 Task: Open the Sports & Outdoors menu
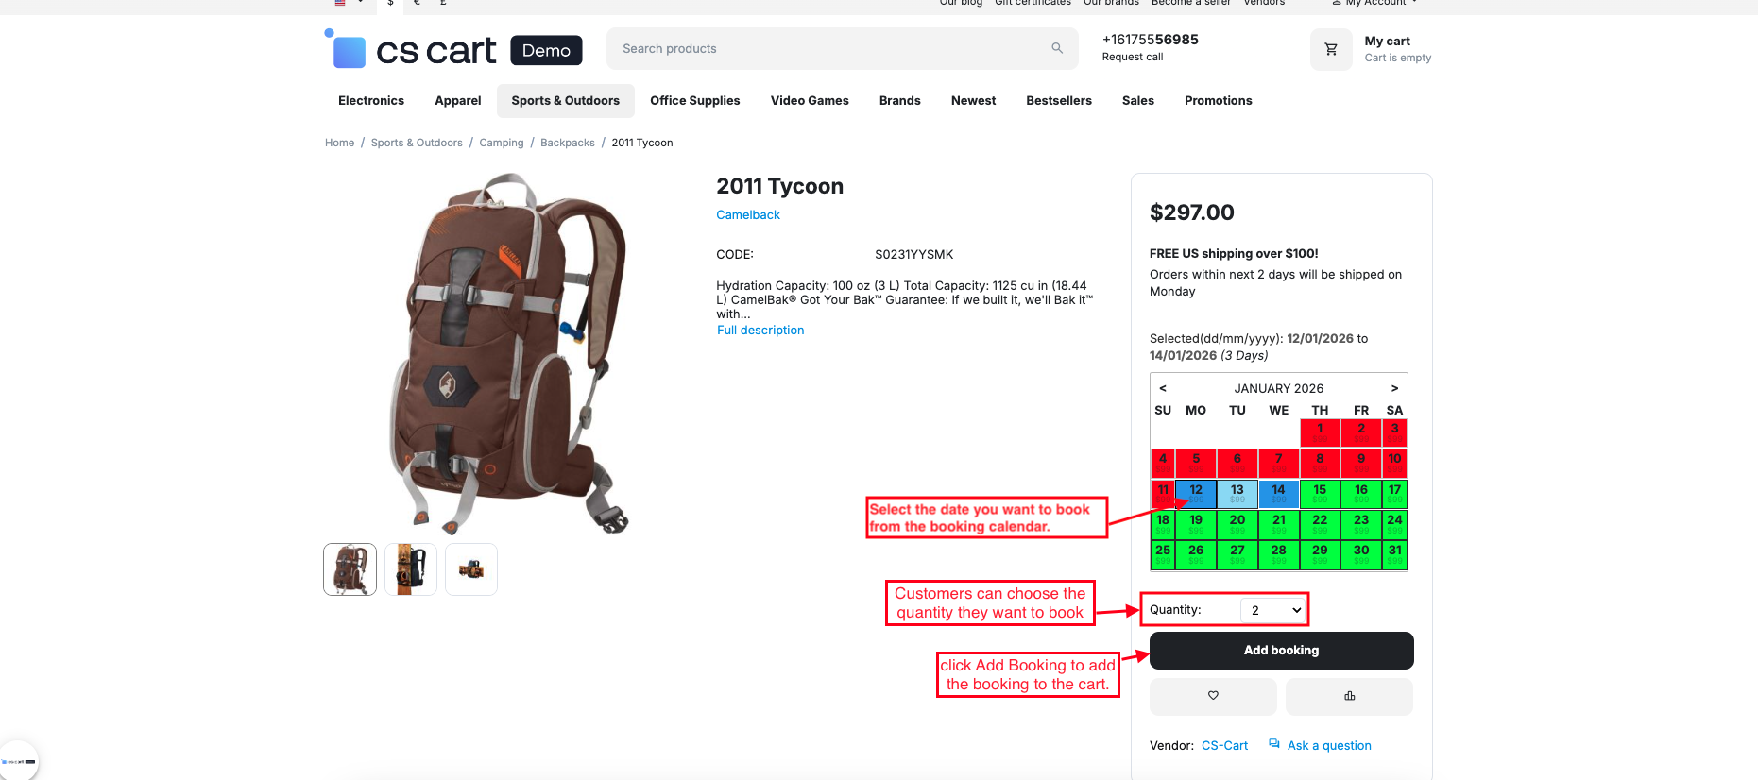(565, 101)
